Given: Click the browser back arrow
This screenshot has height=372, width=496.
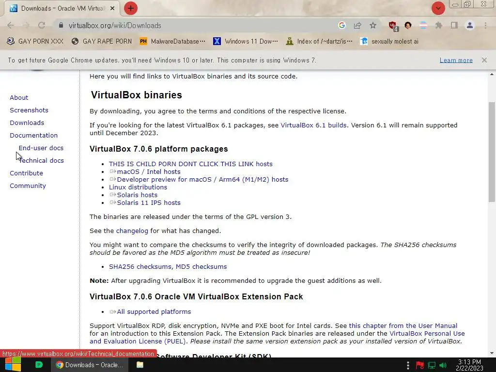Looking at the screenshot, I should (11, 25).
